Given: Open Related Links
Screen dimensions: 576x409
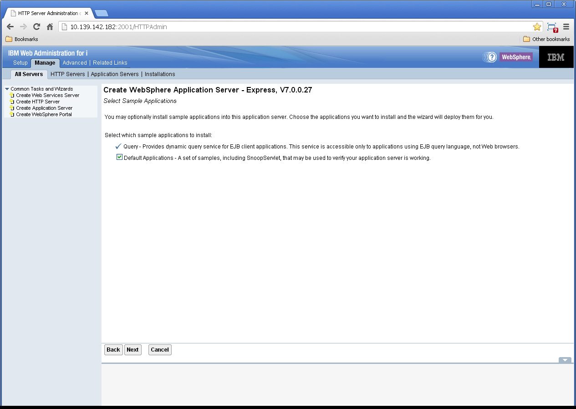Looking at the screenshot, I should (x=110, y=63).
